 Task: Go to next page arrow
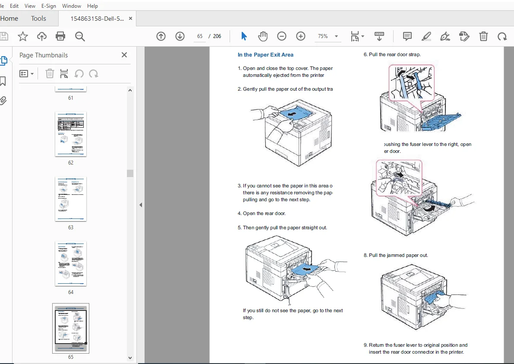pyautogui.click(x=180, y=36)
